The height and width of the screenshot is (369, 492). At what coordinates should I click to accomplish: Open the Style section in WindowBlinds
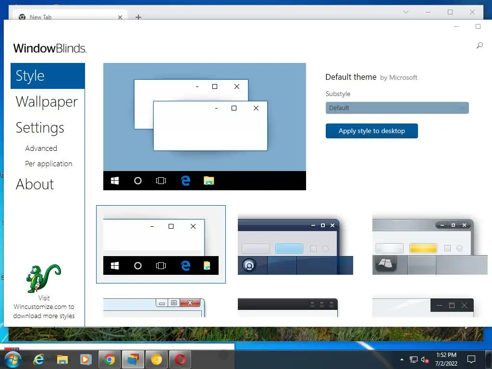coord(48,75)
